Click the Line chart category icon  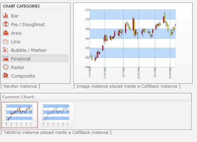coord(6,41)
